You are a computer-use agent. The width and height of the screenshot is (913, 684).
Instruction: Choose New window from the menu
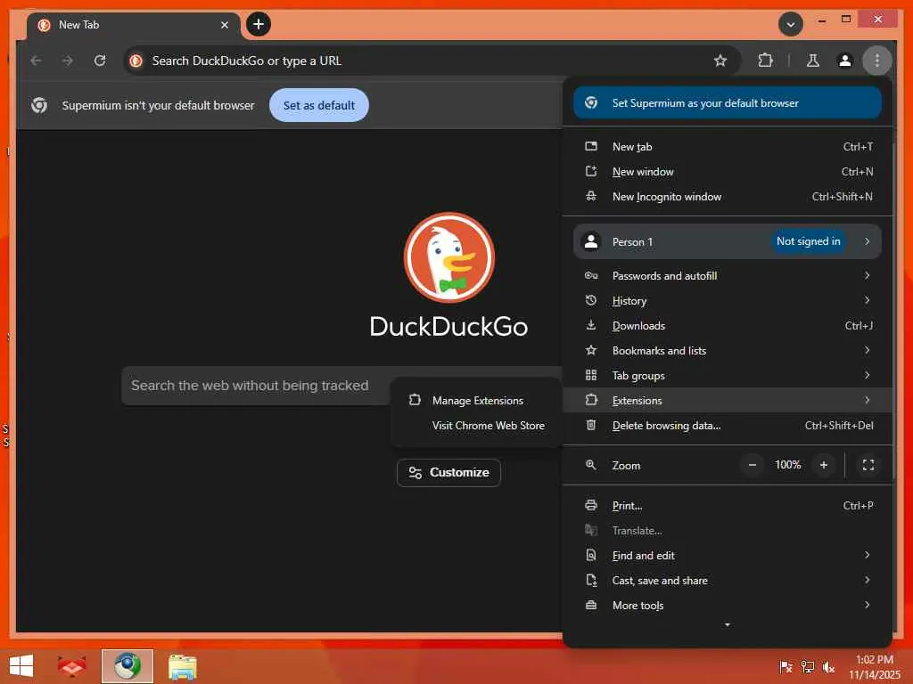point(728,172)
